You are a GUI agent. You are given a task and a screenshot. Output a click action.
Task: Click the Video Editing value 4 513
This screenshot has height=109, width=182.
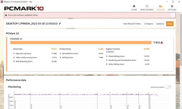click(x=147, y=64)
